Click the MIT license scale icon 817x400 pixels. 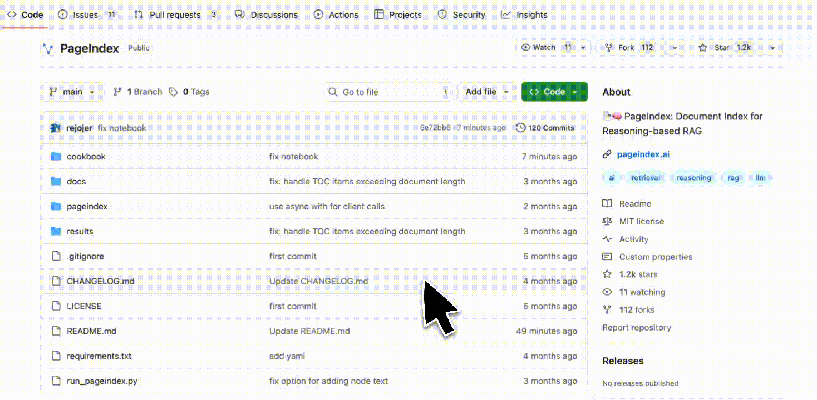pyautogui.click(x=607, y=221)
